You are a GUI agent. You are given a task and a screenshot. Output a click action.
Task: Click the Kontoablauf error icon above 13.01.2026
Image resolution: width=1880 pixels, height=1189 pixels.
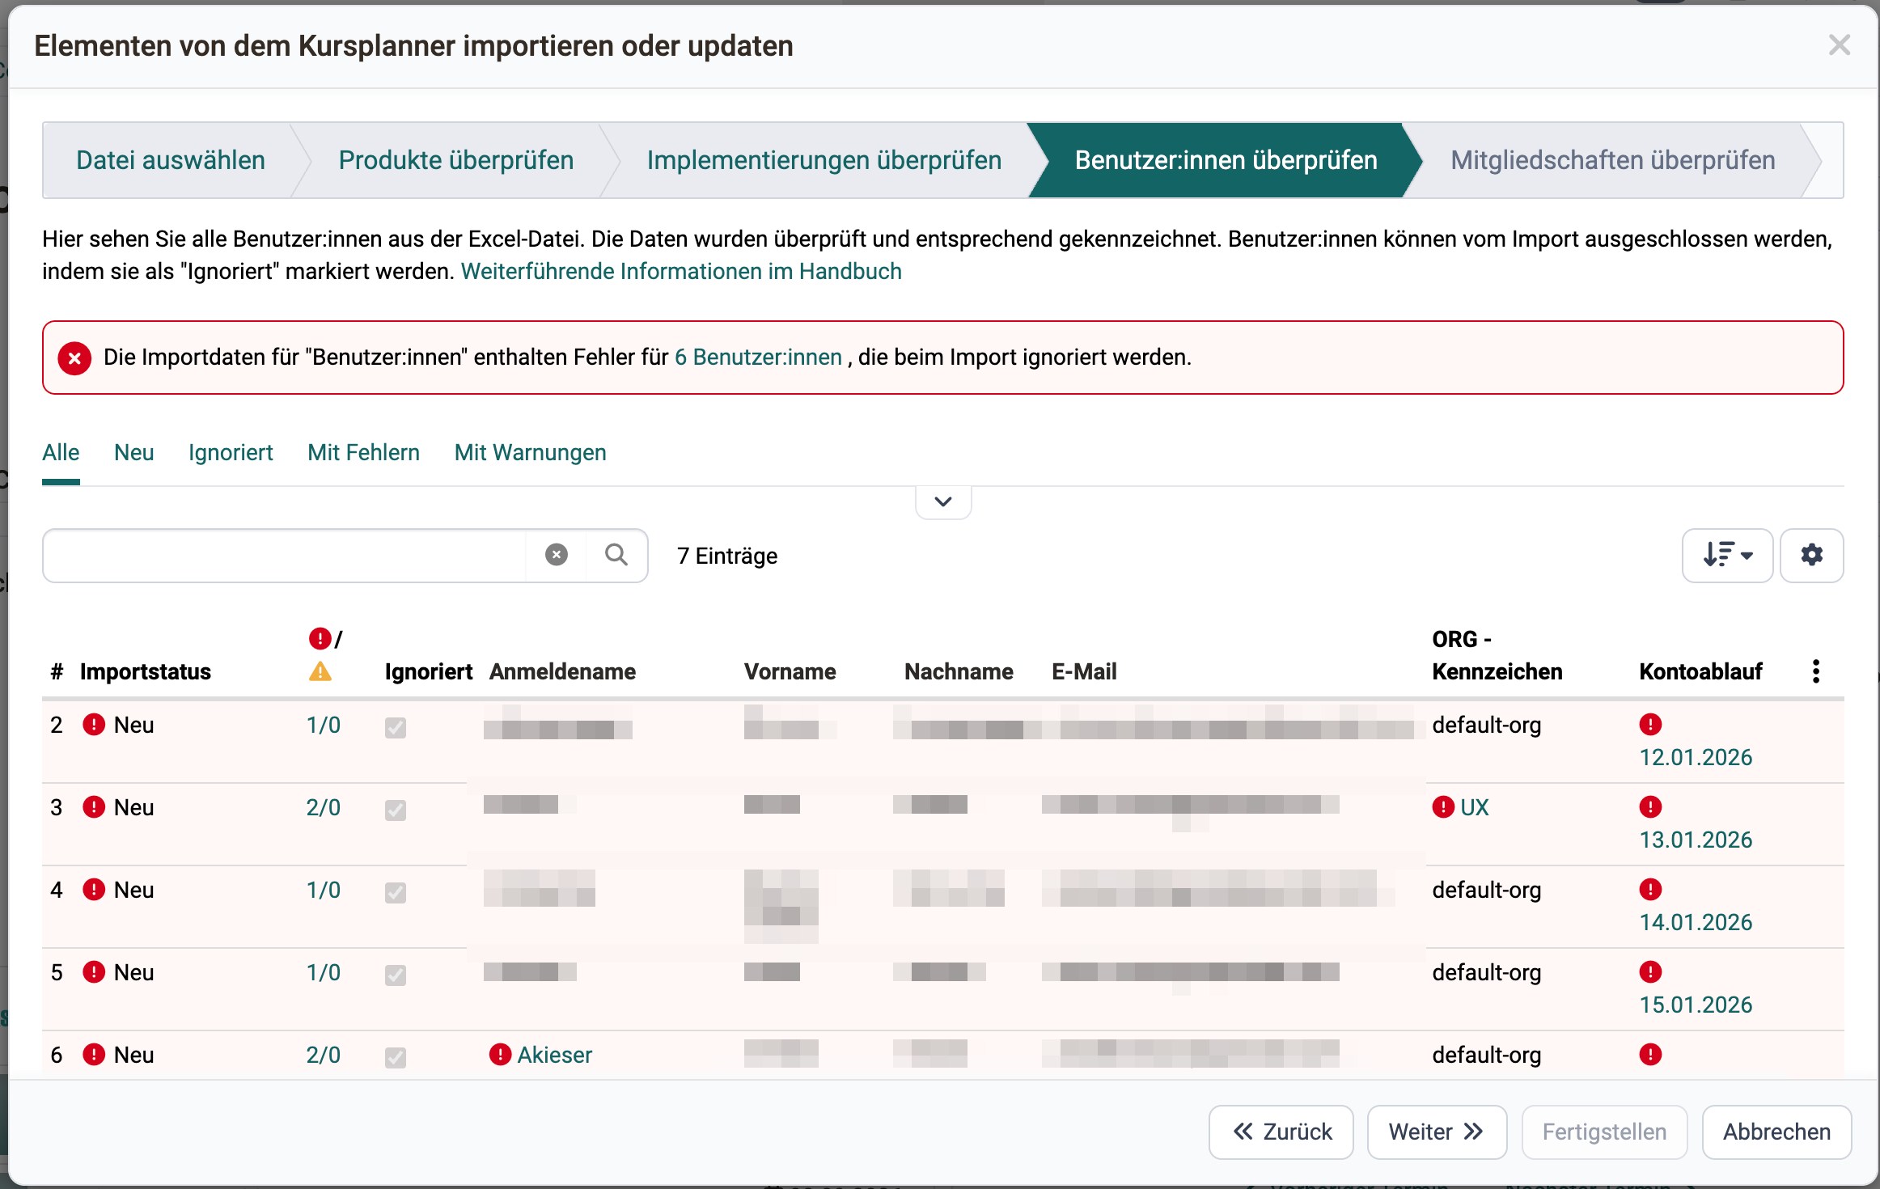(x=1650, y=807)
